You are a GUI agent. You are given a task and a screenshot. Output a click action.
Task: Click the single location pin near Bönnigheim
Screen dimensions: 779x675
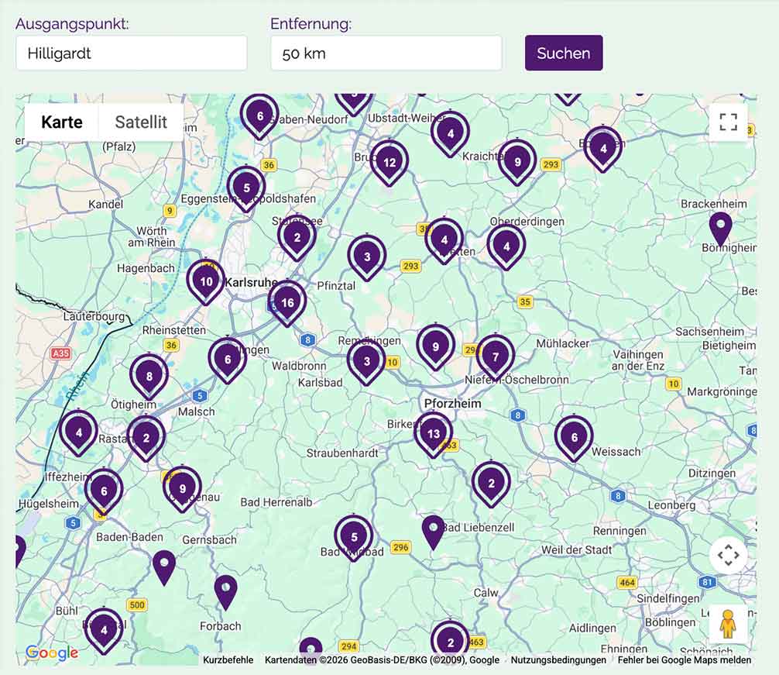coord(721,227)
